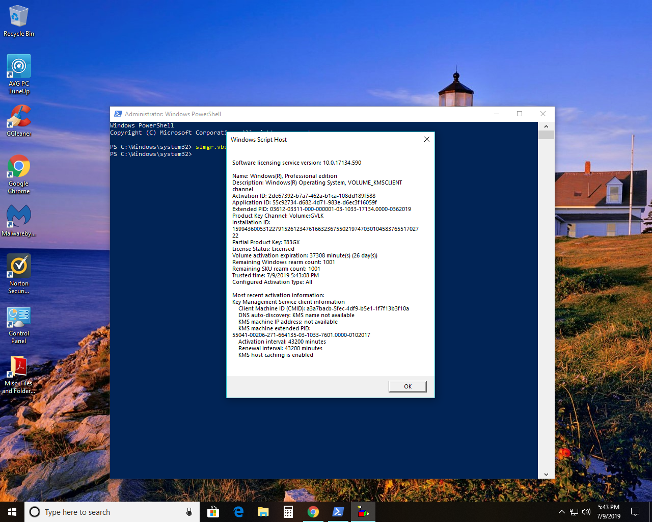Select the Windows PowerShell taskbar icon
652x522 pixels.
click(x=338, y=512)
